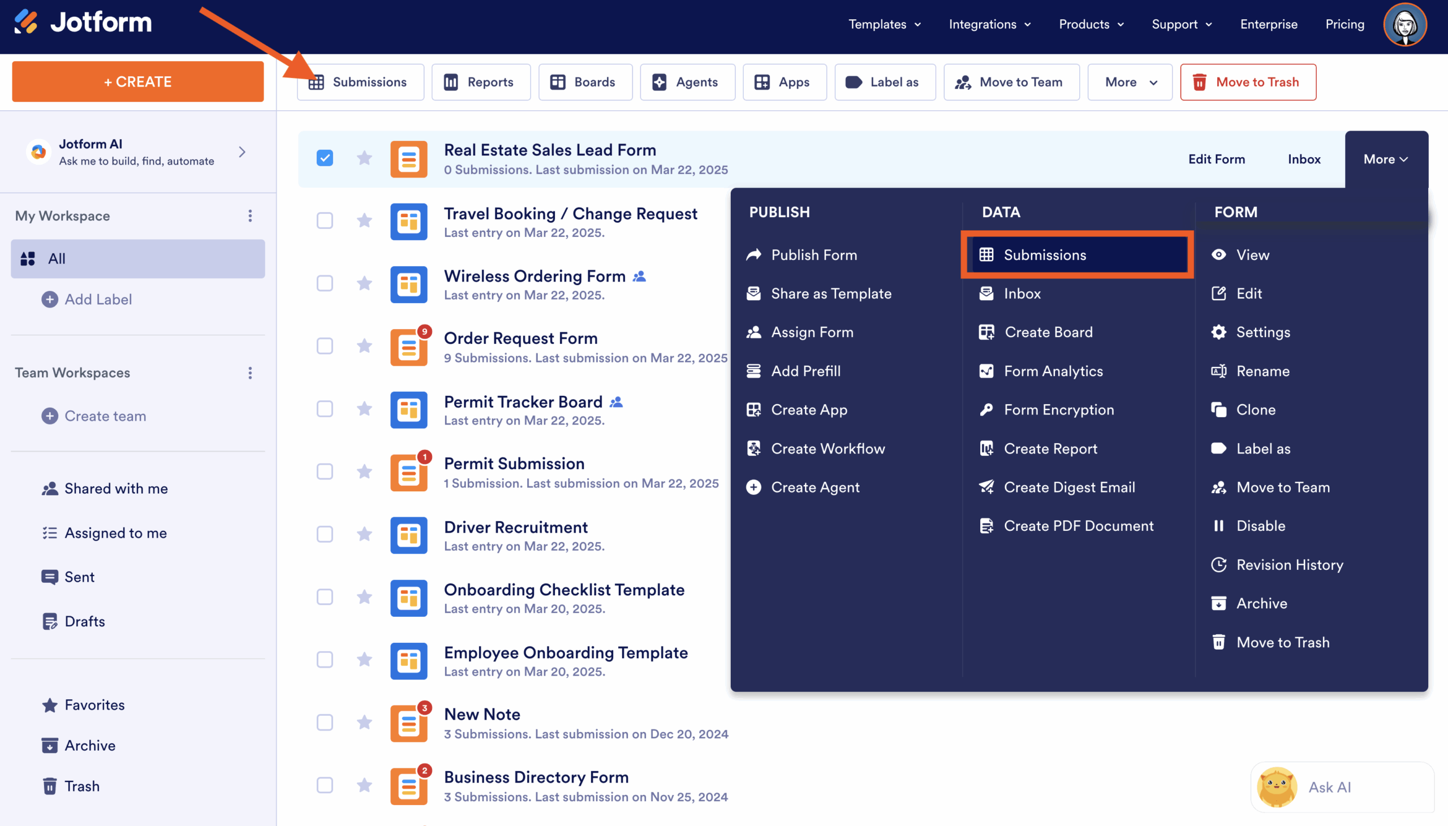This screenshot has height=826, width=1448.
Task: Uncheck the Real Estate Sales Lead Form checkbox
Action: coord(325,158)
